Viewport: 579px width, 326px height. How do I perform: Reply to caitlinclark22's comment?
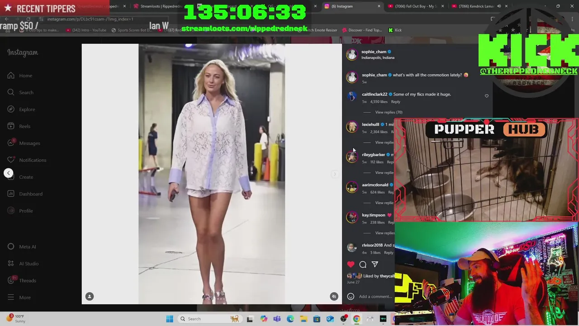tap(396, 102)
